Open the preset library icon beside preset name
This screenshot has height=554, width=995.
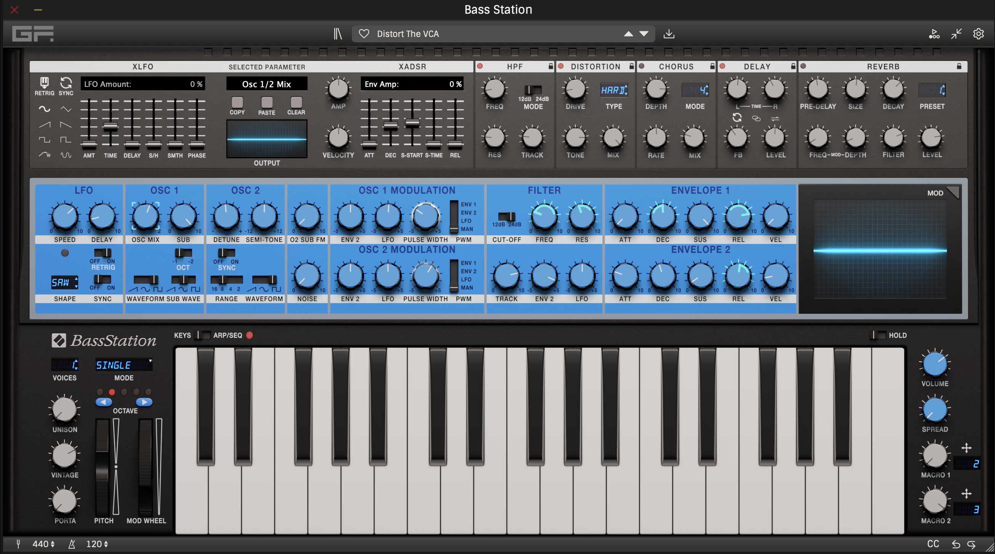[x=338, y=34]
